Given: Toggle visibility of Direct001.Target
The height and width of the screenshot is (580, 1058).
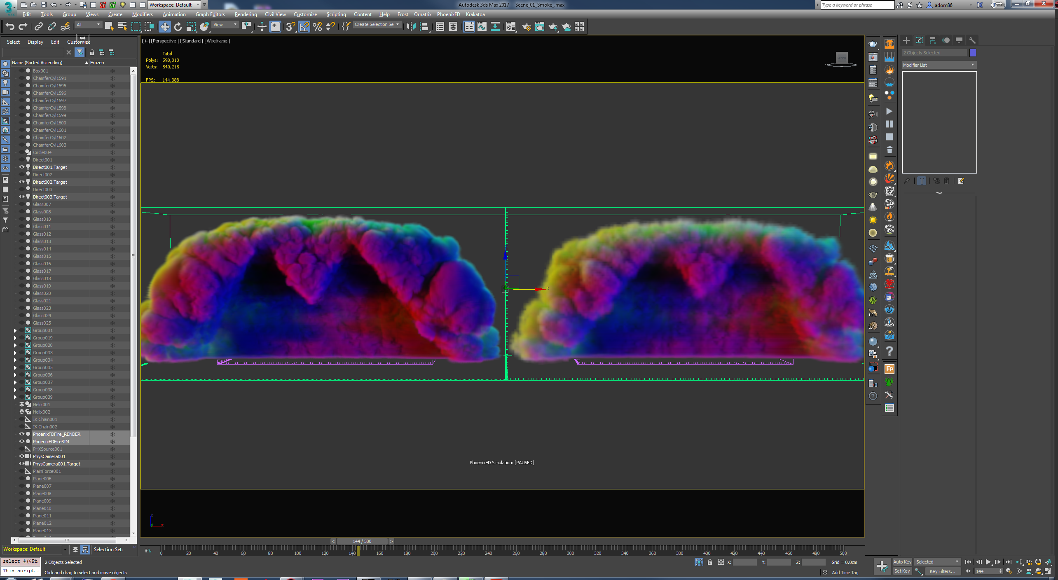Looking at the screenshot, I should (22, 167).
